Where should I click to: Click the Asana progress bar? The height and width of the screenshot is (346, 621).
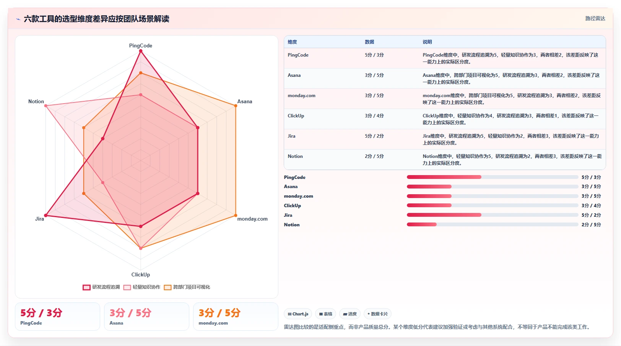point(493,187)
